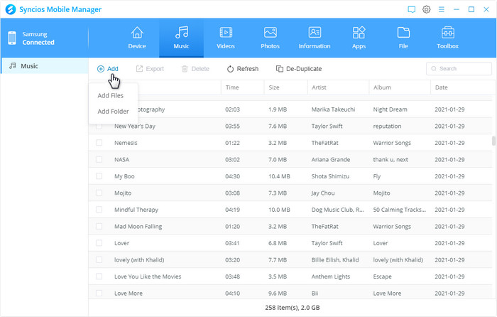Select the song New Year's Day
The height and width of the screenshot is (317, 497).
coord(135,126)
